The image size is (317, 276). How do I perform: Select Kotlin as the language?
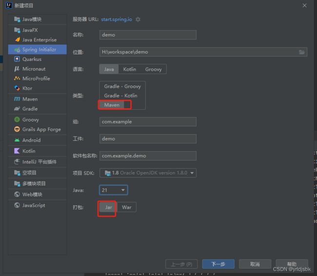[130, 69]
